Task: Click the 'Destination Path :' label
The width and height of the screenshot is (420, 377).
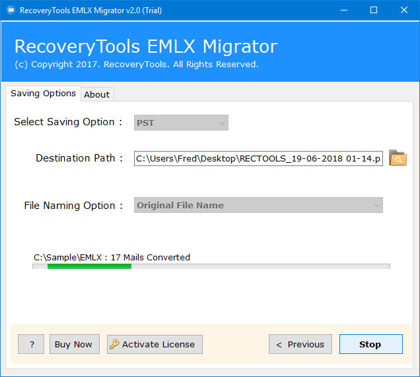Action: (79, 158)
